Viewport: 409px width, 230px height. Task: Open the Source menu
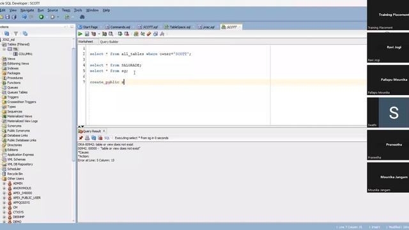coord(52,10)
